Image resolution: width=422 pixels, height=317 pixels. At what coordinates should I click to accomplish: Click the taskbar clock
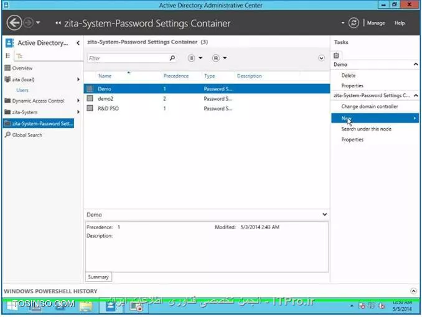click(402, 306)
